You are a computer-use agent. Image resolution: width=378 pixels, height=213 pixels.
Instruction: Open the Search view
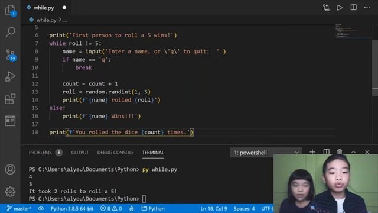coord(11,32)
